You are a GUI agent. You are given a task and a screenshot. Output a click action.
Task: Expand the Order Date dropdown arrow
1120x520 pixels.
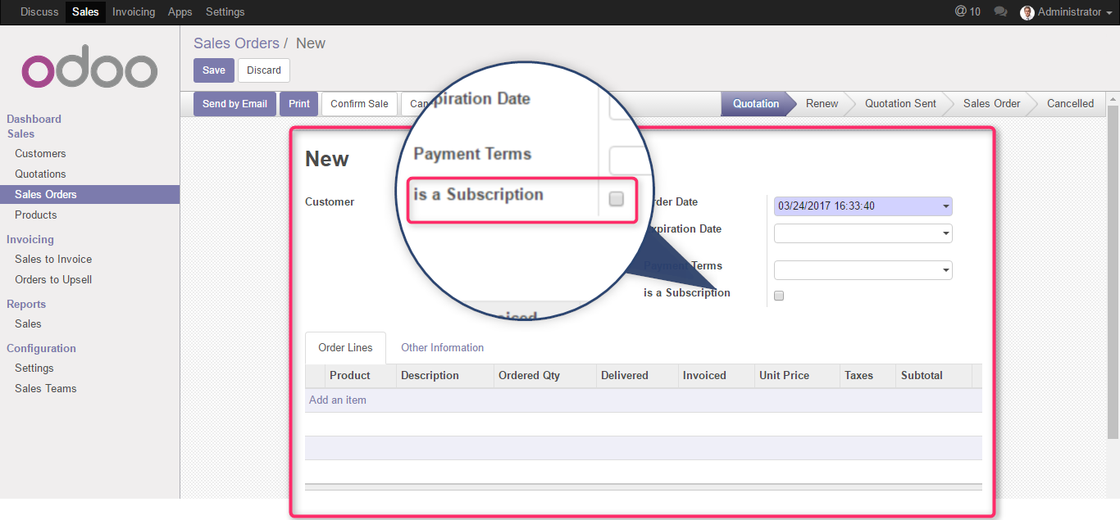tap(946, 206)
